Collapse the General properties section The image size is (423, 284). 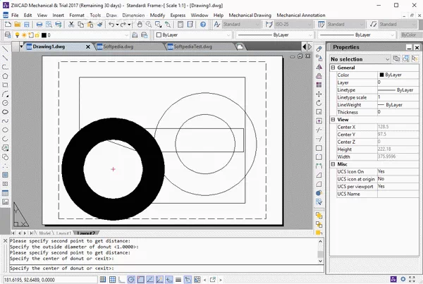point(333,67)
